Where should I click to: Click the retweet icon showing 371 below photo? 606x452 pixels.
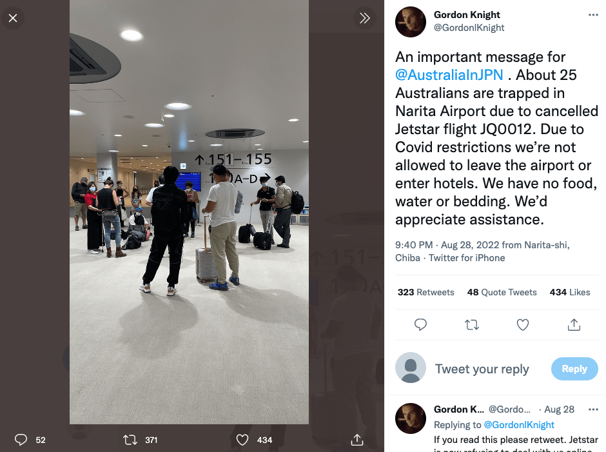click(x=130, y=440)
